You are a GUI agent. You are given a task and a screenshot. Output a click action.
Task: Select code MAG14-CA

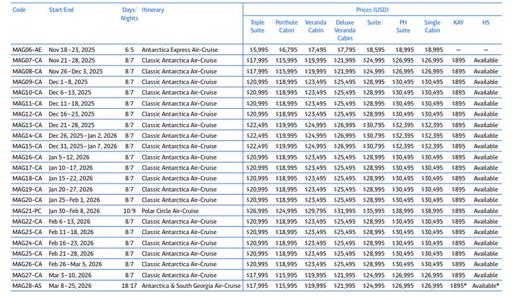coord(27,135)
